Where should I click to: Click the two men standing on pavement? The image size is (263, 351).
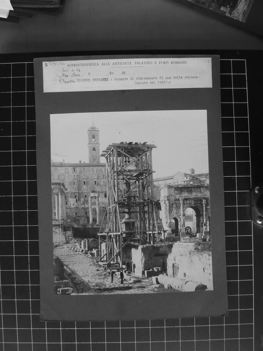(117, 276)
